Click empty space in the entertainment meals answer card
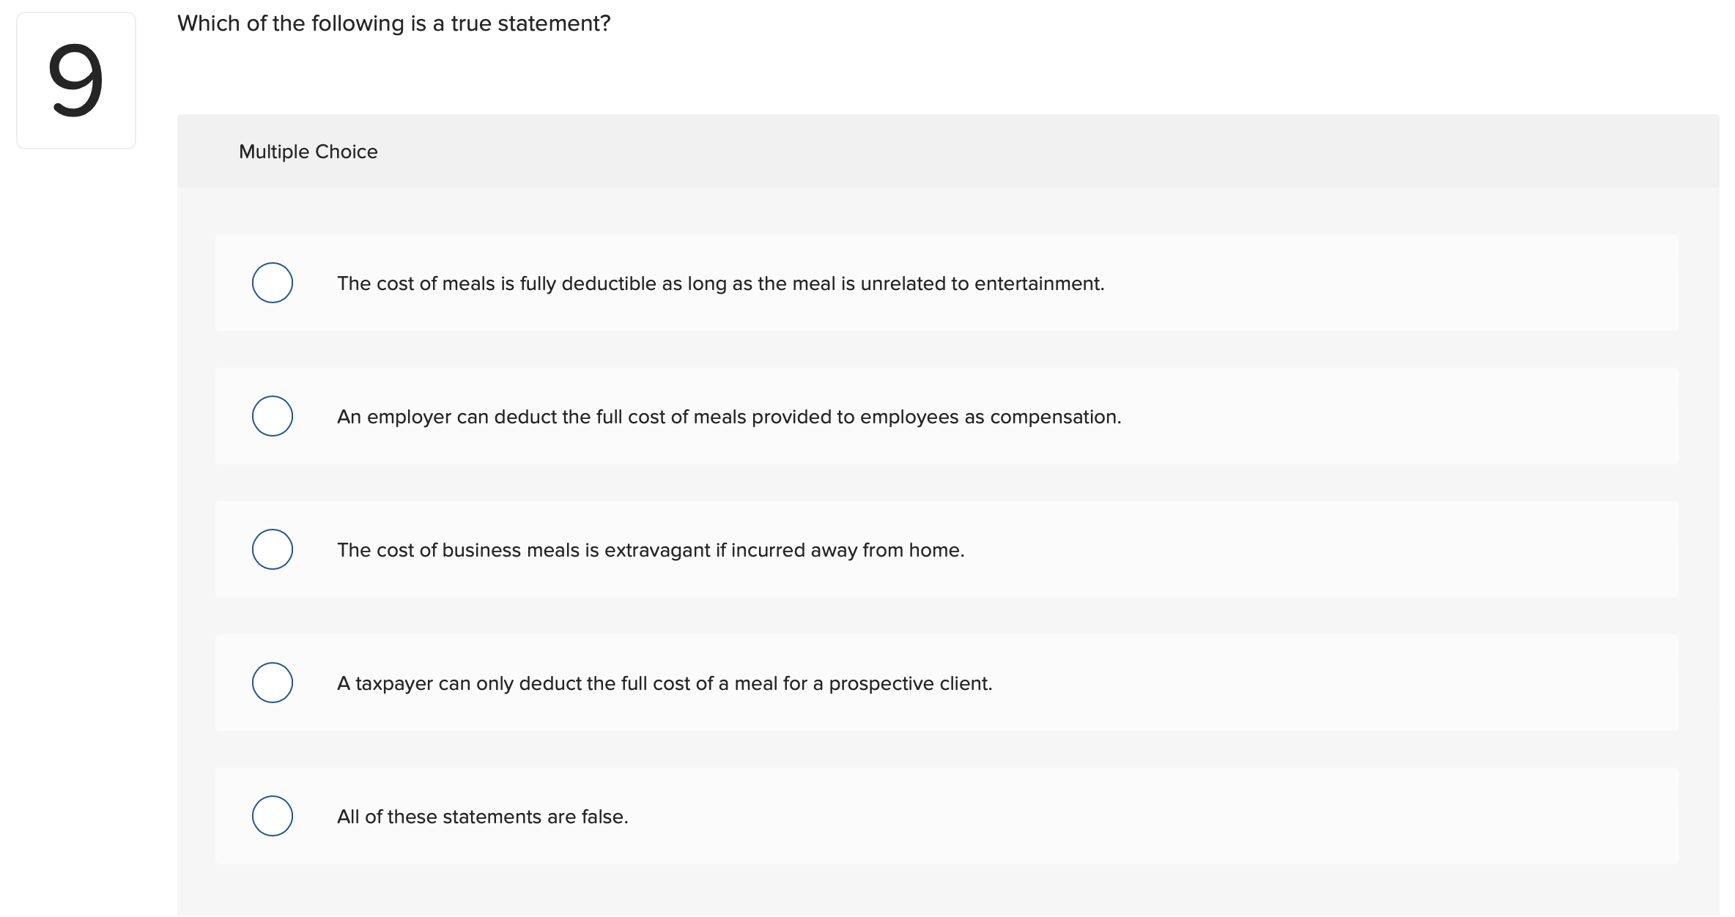This screenshot has height=917, width=1735. coord(1392,283)
